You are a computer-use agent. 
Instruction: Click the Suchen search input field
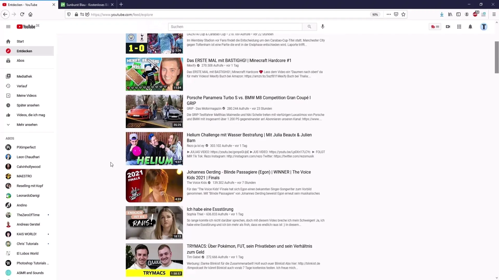click(x=235, y=27)
